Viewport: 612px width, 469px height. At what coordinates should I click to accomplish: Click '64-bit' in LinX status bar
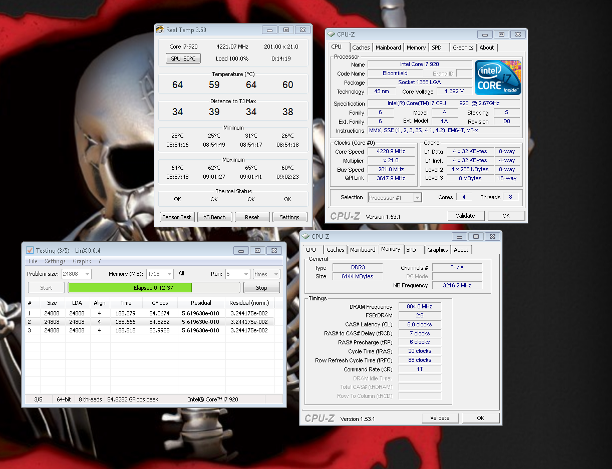pyautogui.click(x=64, y=399)
